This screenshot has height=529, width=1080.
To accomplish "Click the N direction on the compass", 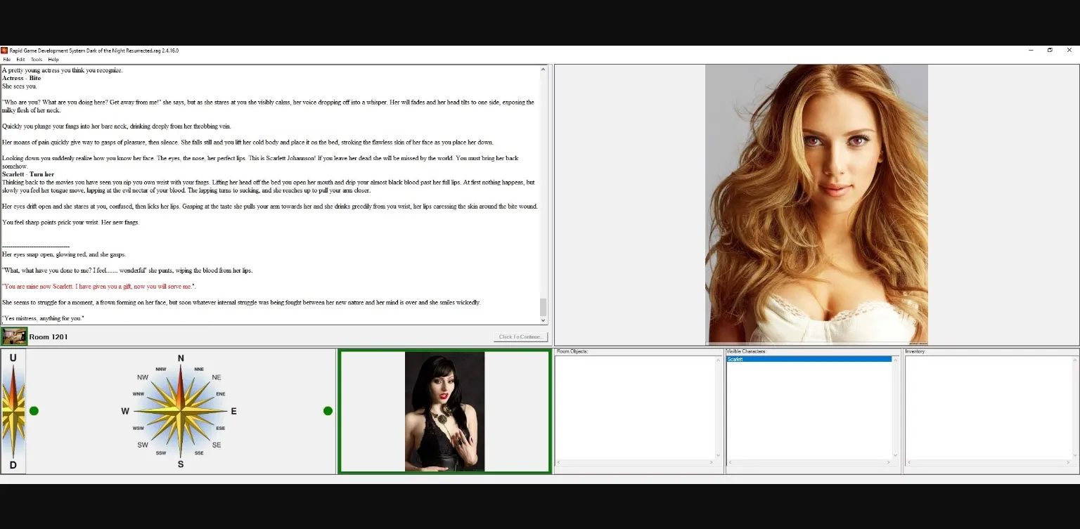I will (181, 359).
